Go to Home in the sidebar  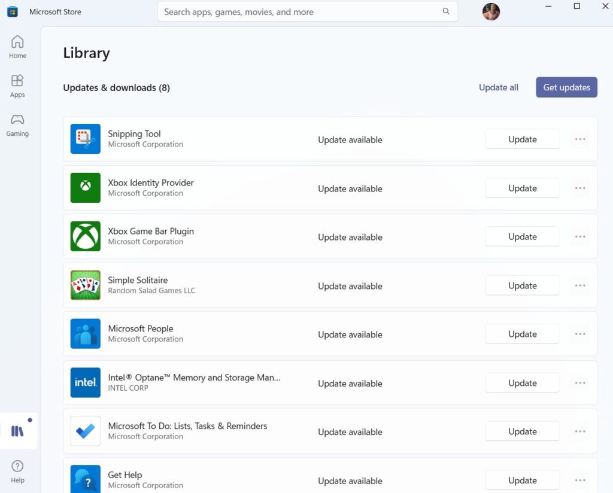coord(17,47)
